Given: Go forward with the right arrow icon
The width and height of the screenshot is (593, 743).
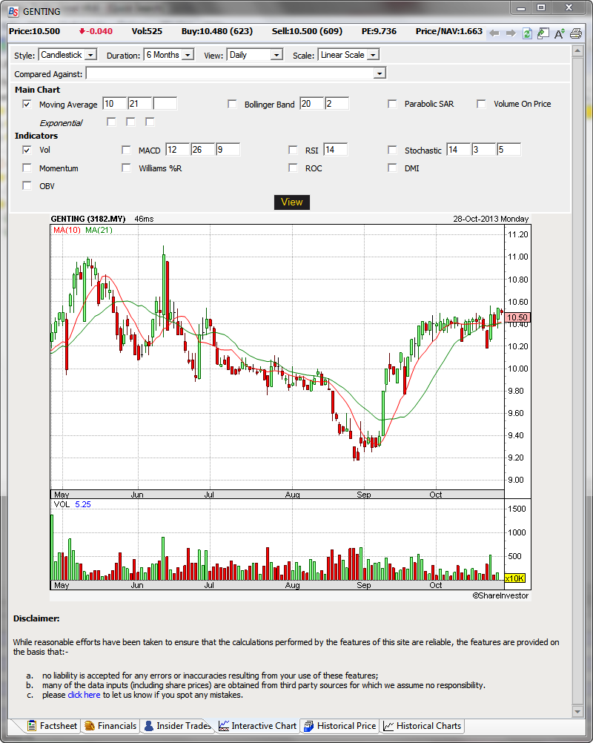Looking at the screenshot, I should (x=511, y=33).
